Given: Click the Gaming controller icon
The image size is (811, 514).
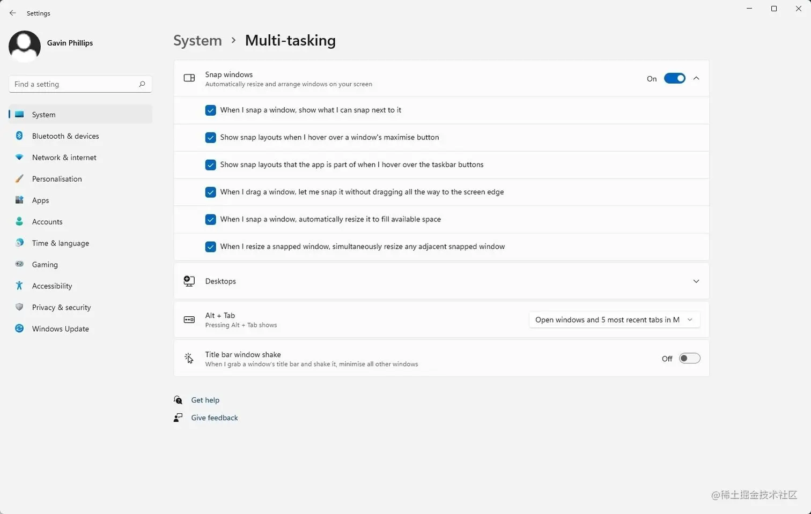Looking at the screenshot, I should pyautogui.click(x=19, y=264).
